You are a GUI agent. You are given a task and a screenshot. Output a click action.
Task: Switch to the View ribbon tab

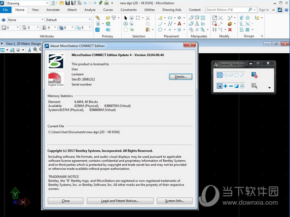36,10
